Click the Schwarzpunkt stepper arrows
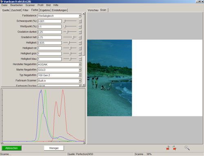This screenshot has height=156, width=204. [80, 21]
